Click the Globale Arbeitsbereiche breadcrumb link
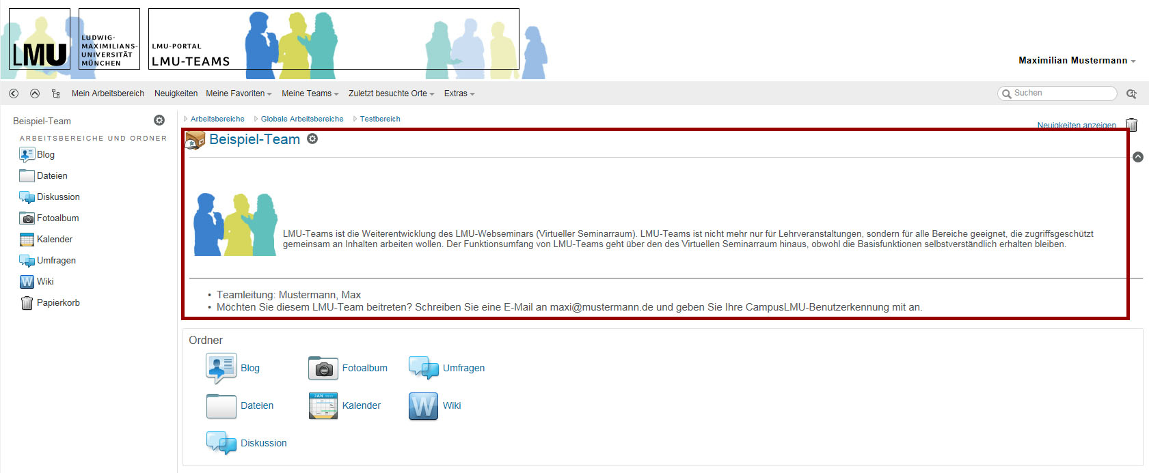This screenshot has height=473, width=1149. (x=302, y=119)
